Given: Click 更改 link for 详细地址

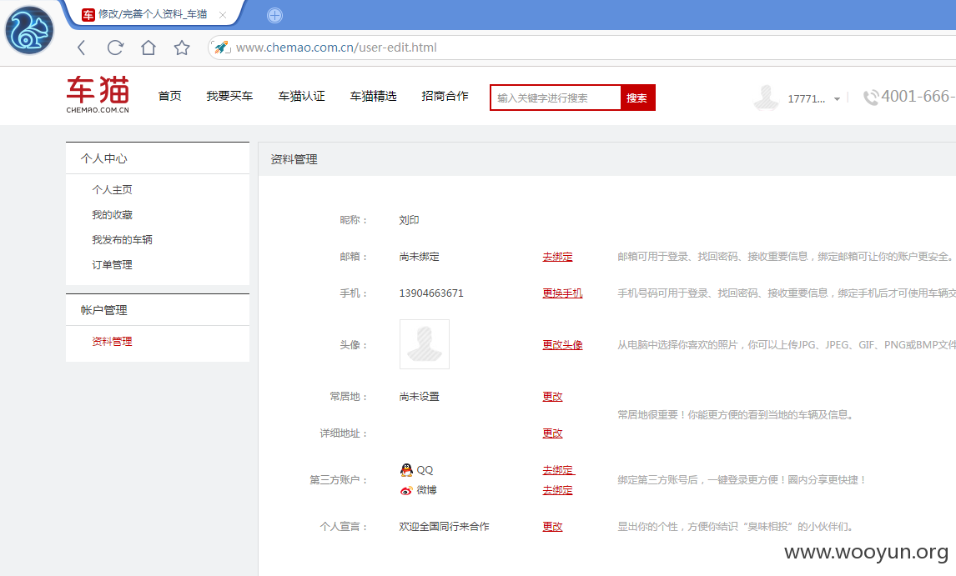Looking at the screenshot, I should [x=553, y=433].
